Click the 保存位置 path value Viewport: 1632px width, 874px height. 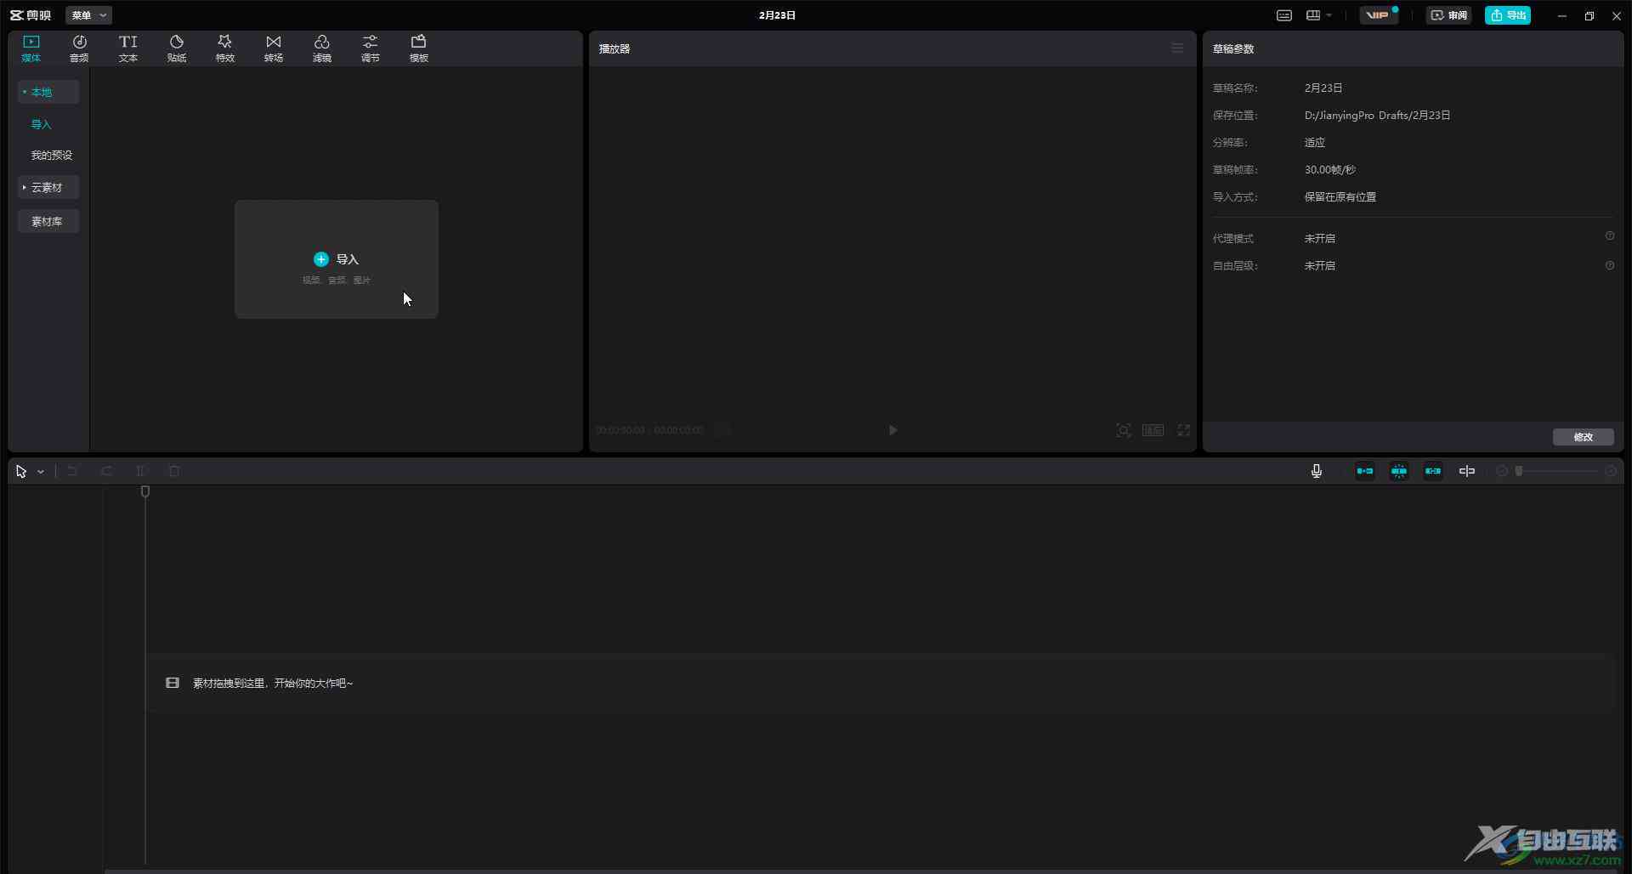(x=1377, y=115)
